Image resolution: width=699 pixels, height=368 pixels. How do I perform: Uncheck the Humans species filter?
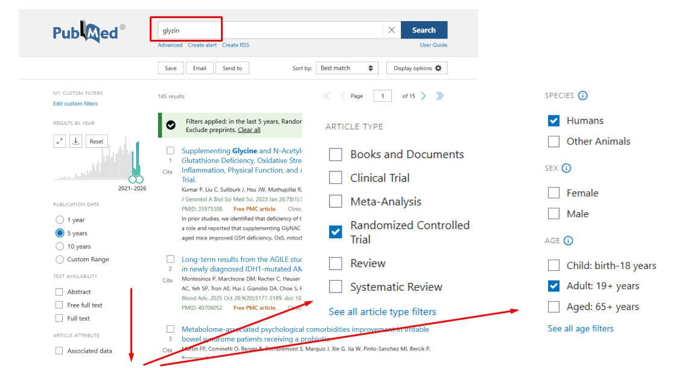[554, 121]
